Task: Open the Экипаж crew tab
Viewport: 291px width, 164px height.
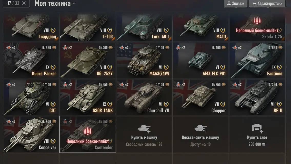Action: click(236, 3)
